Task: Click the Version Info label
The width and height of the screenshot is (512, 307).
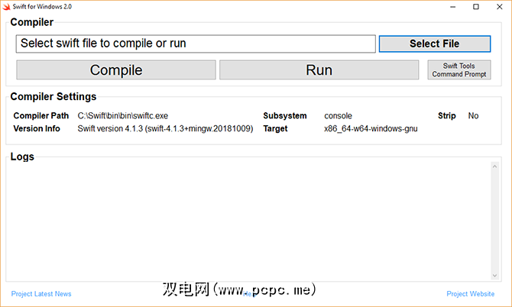Action: [37, 128]
